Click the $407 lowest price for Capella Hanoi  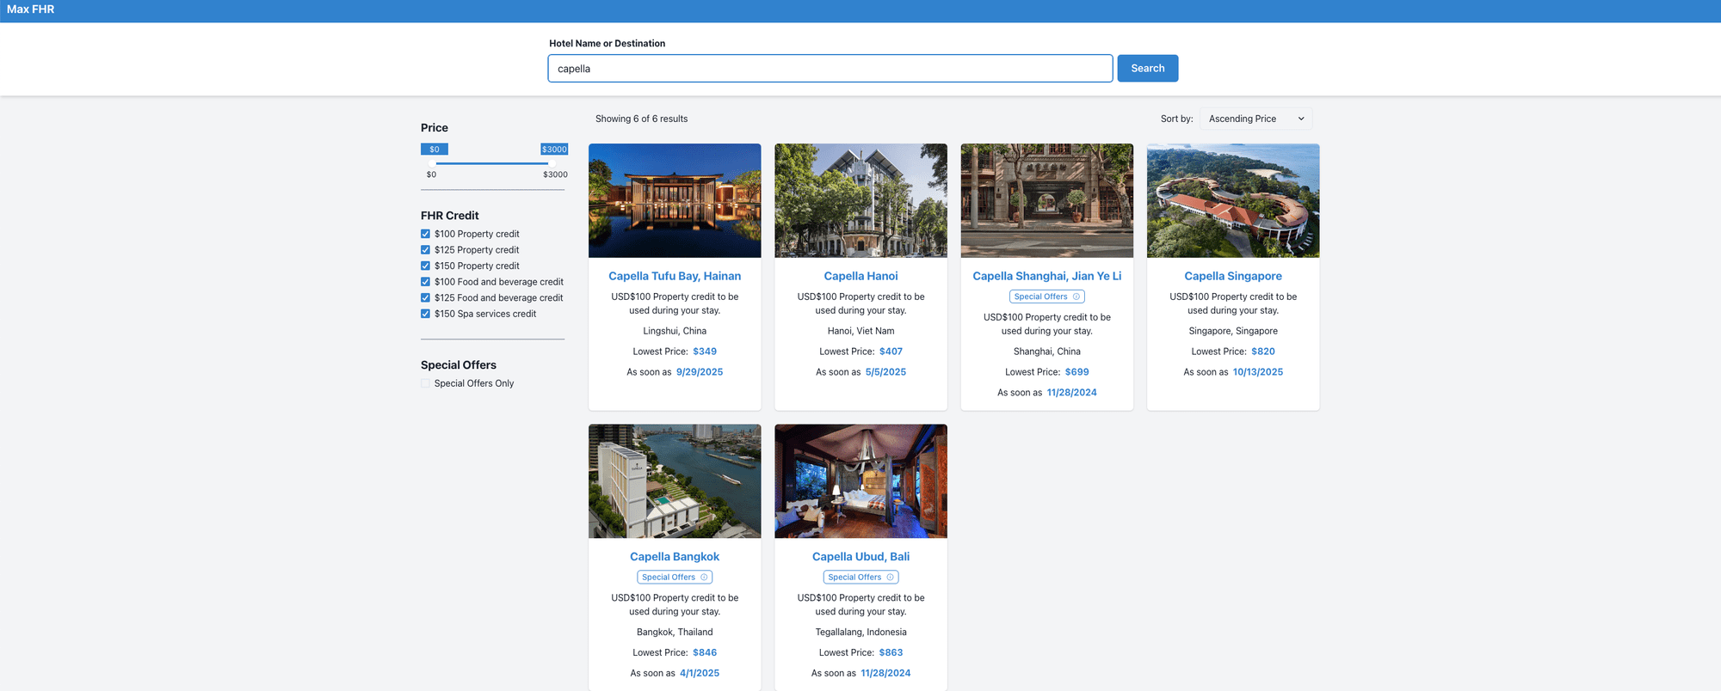point(891,352)
